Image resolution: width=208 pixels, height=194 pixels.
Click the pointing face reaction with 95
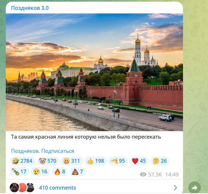(x=118, y=161)
